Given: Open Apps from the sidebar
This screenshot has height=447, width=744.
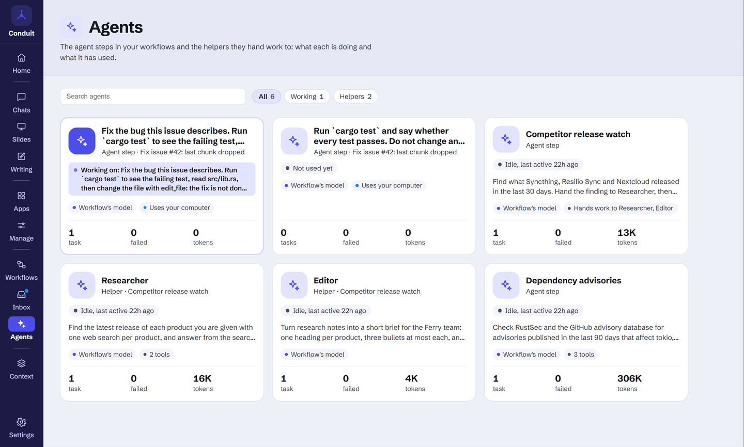Looking at the screenshot, I should (x=21, y=202).
